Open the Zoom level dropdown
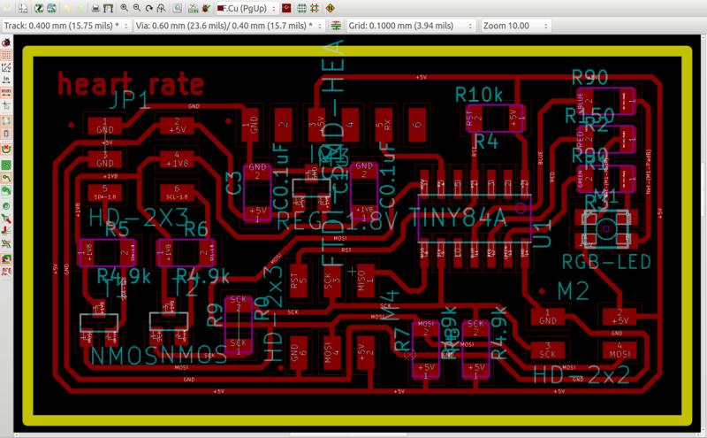The image size is (707, 438). (516, 26)
